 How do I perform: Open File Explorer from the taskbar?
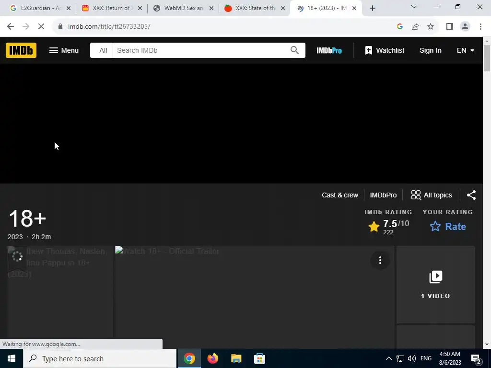pyautogui.click(x=236, y=358)
